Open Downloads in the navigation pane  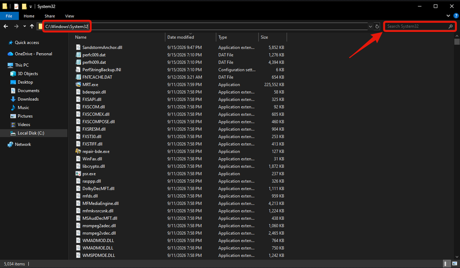coord(28,99)
